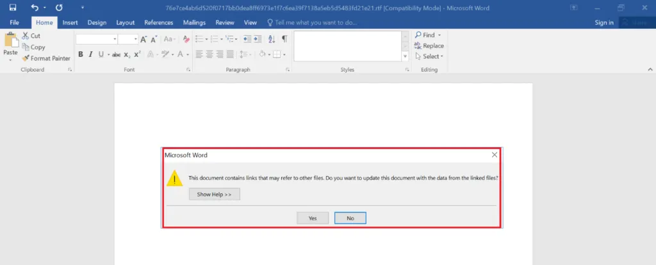The width and height of the screenshot is (656, 265).
Task: Click the Bullets list icon
Action: coord(199,39)
